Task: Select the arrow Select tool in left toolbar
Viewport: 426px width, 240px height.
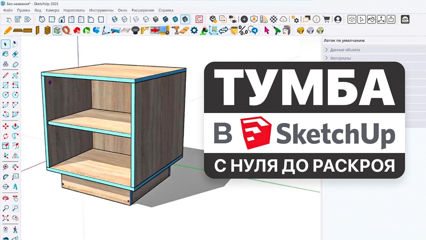Action: [6, 44]
